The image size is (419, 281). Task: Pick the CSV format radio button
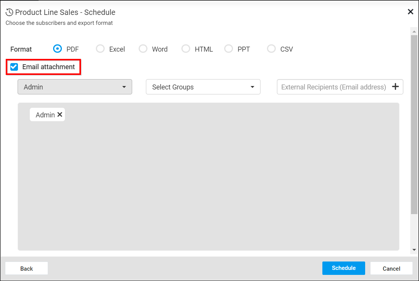point(271,49)
